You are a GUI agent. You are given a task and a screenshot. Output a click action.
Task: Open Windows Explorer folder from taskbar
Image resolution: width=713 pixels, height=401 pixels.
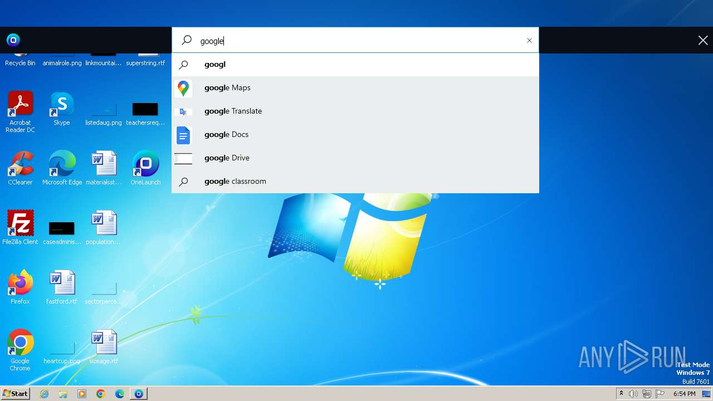pyautogui.click(x=63, y=394)
